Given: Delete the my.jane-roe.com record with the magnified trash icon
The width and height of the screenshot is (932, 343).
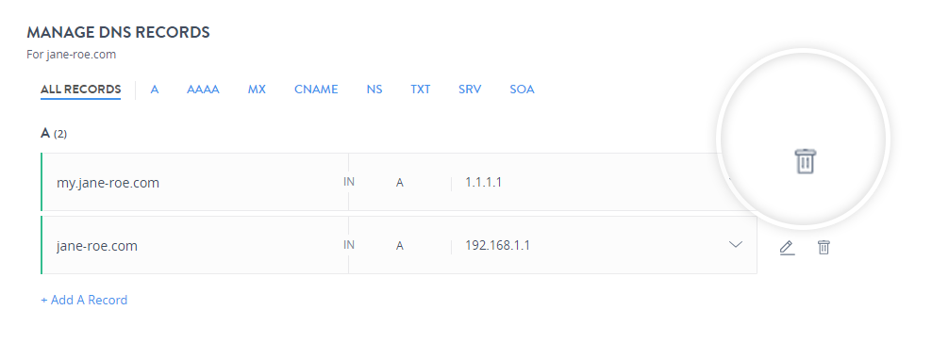Looking at the screenshot, I should coord(806,161).
